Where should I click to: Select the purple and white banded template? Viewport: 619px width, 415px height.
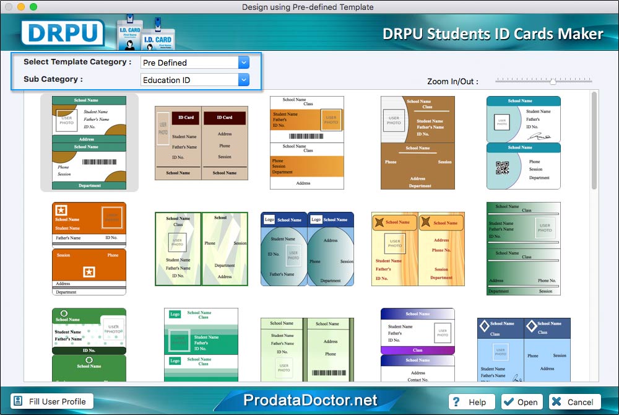(x=418, y=345)
